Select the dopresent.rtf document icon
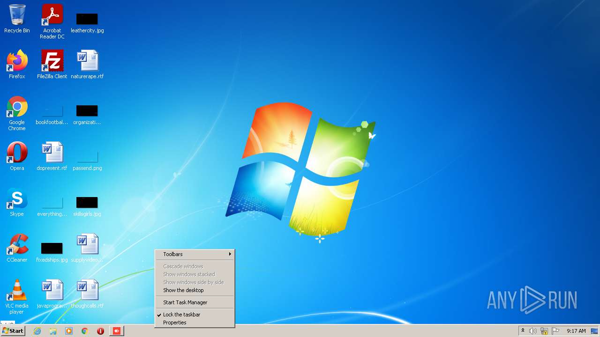 52,156
